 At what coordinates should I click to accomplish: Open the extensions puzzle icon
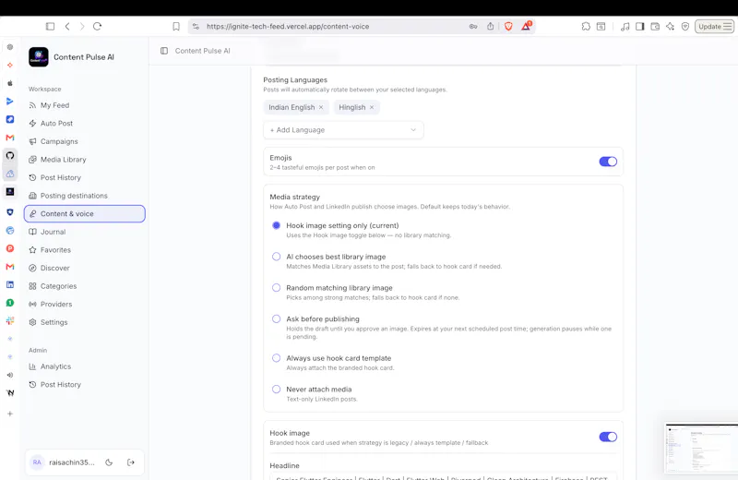[x=586, y=27]
